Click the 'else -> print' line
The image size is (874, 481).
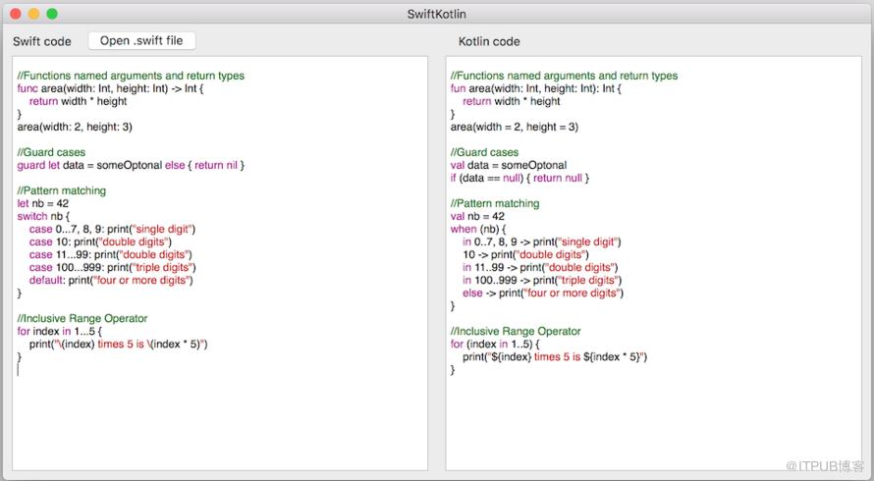pyautogui.click(x=543, y=294)
